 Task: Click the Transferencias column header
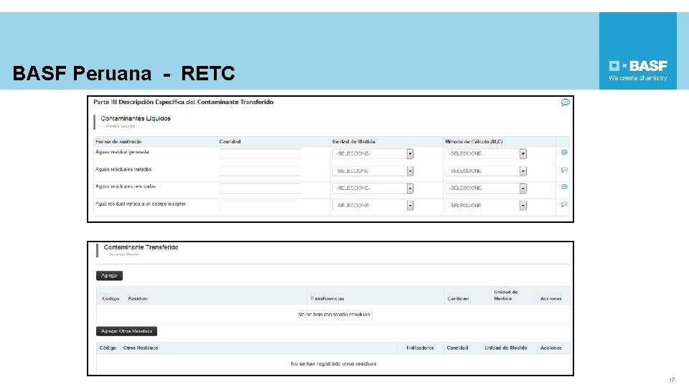327,298
